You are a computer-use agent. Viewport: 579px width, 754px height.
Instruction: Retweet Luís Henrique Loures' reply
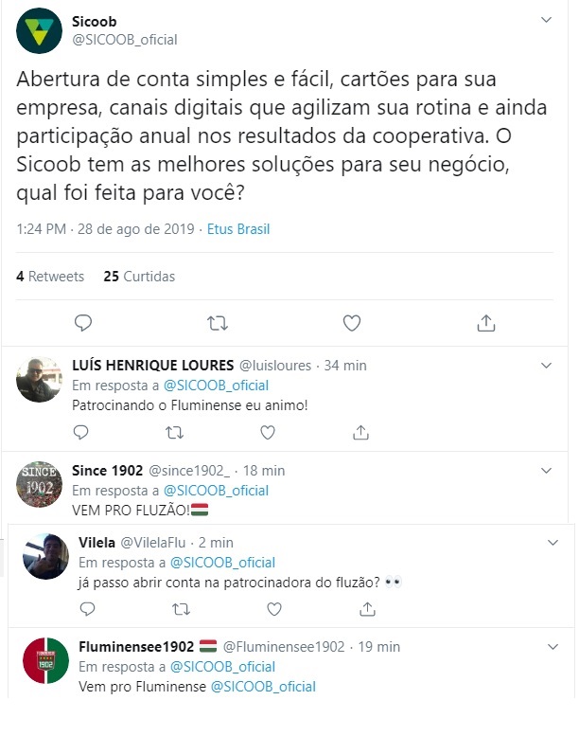(x=174, y=433)
